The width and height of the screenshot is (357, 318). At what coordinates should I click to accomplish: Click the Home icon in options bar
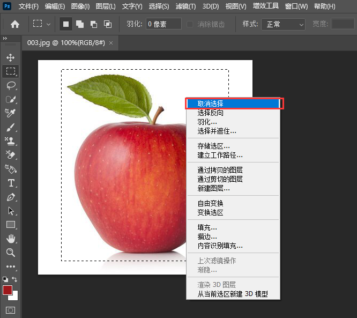(15, 24)
